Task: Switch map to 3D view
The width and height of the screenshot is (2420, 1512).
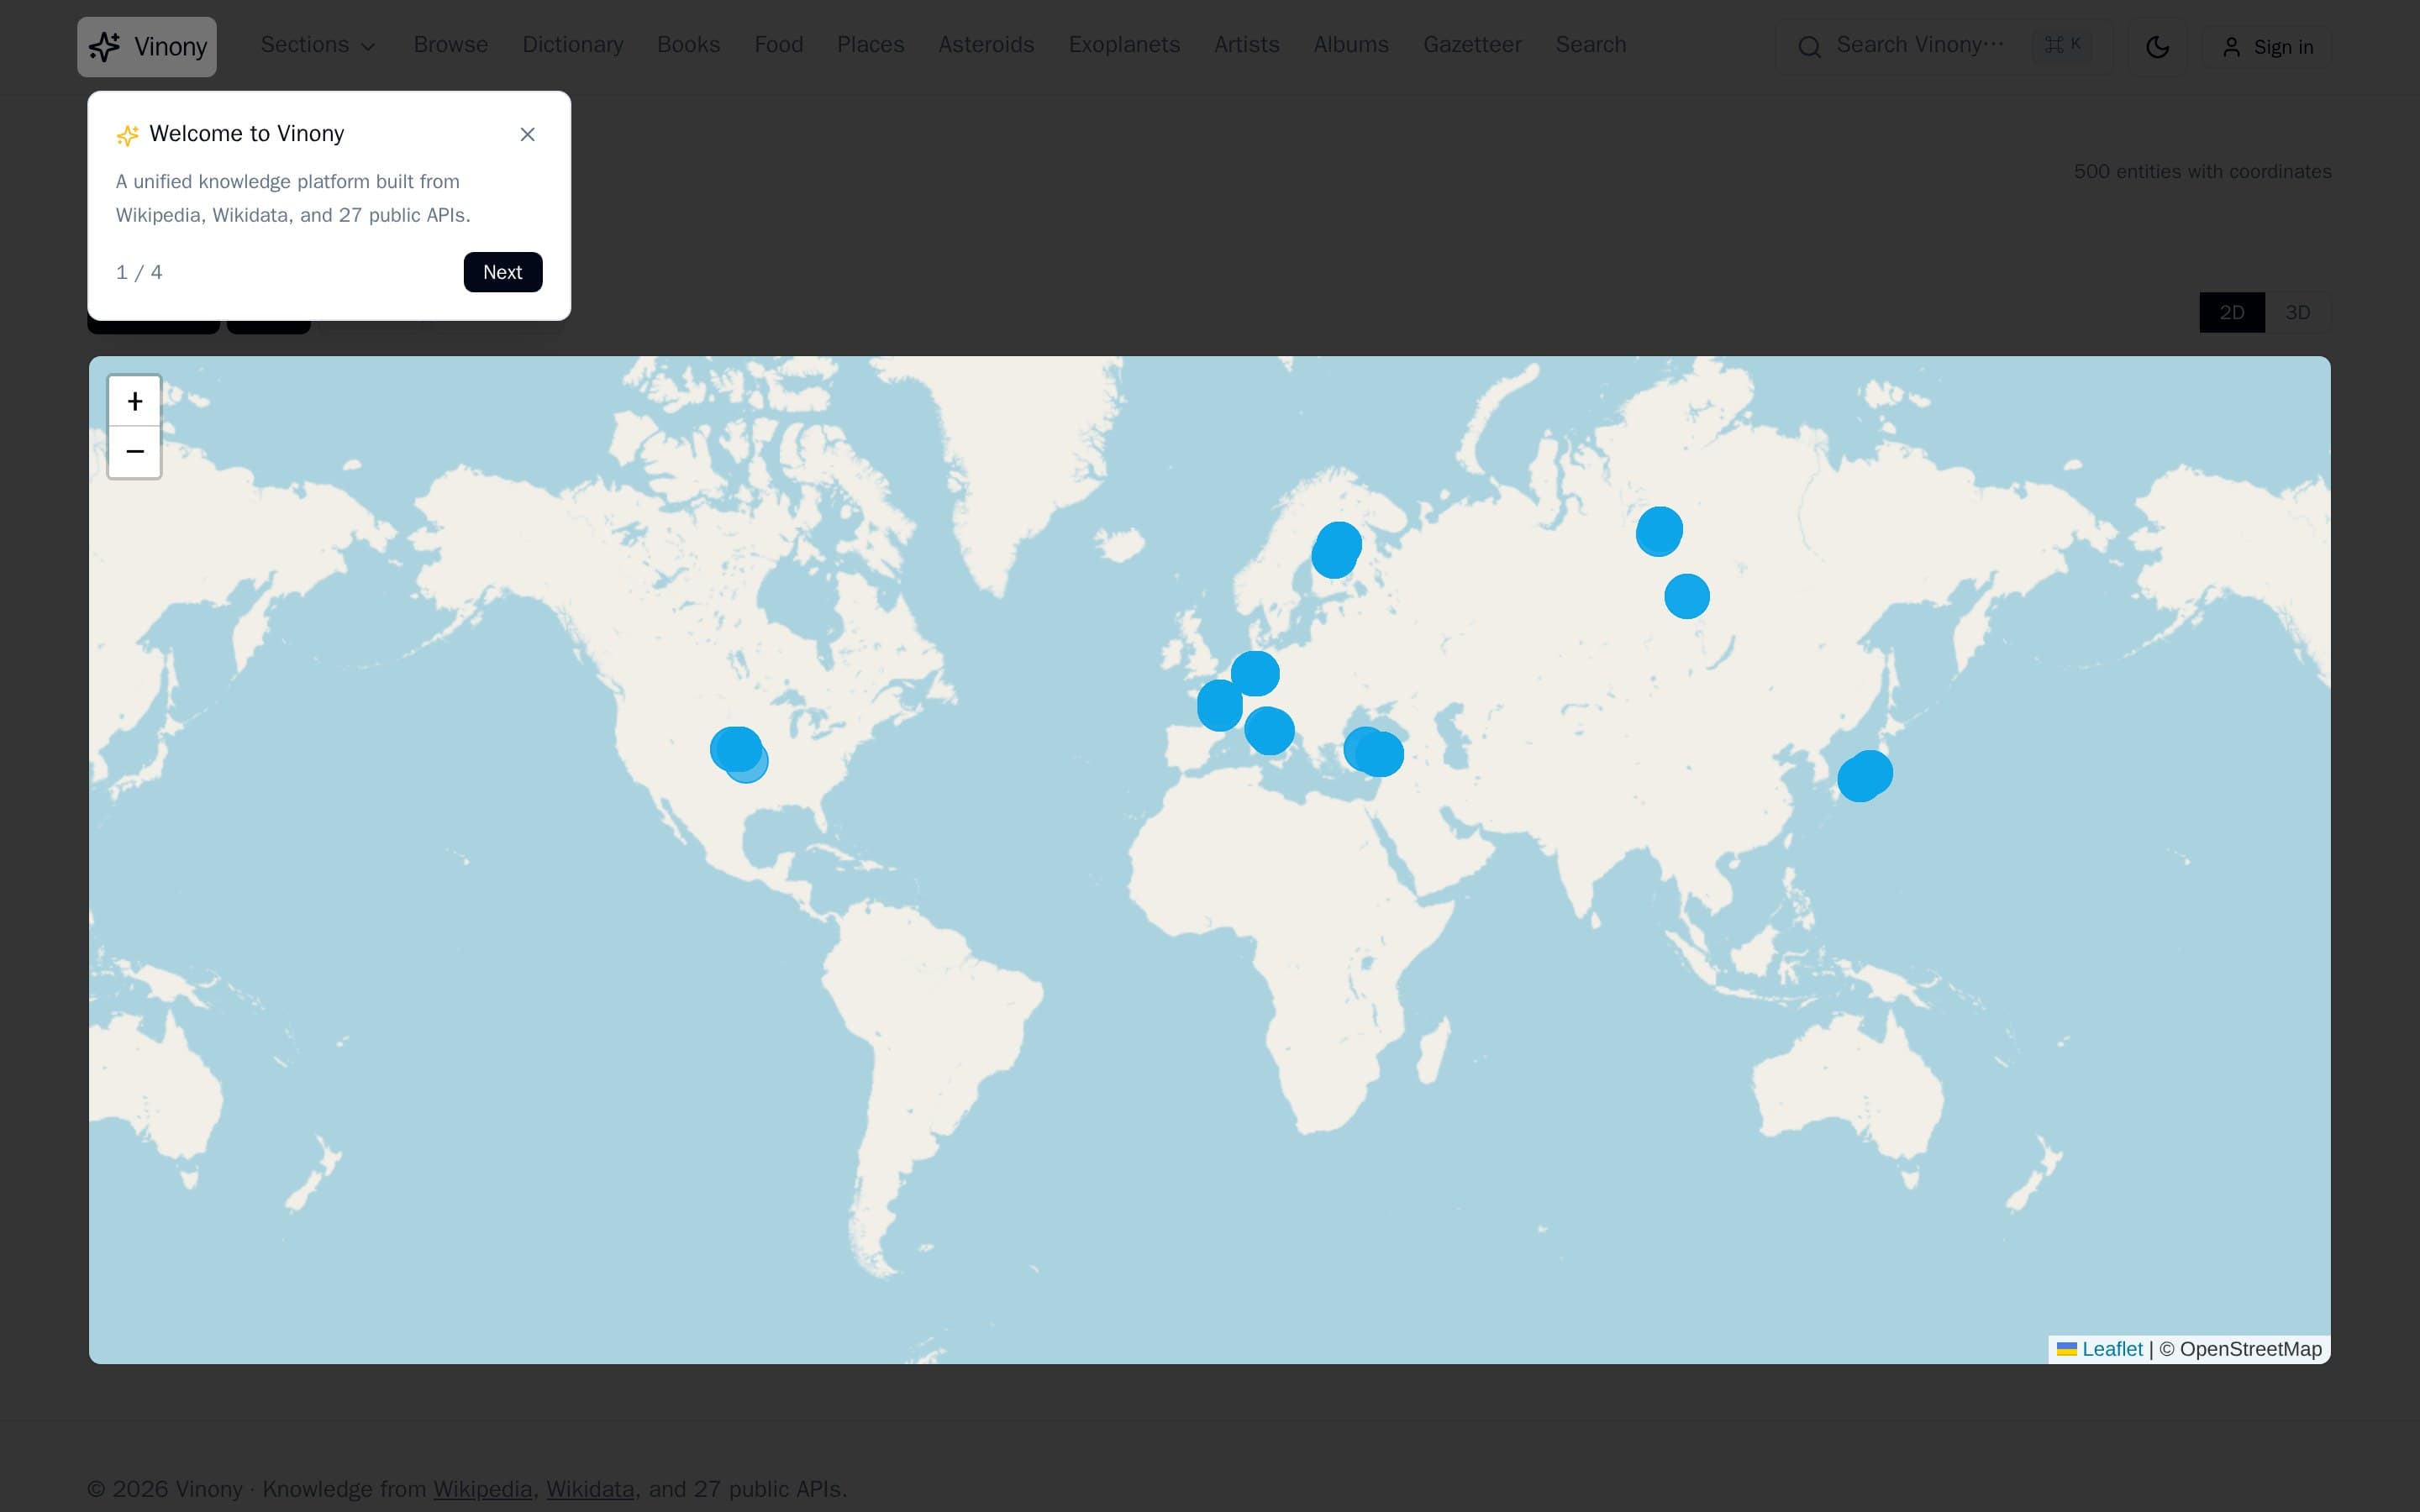Action: point(2297,313)
